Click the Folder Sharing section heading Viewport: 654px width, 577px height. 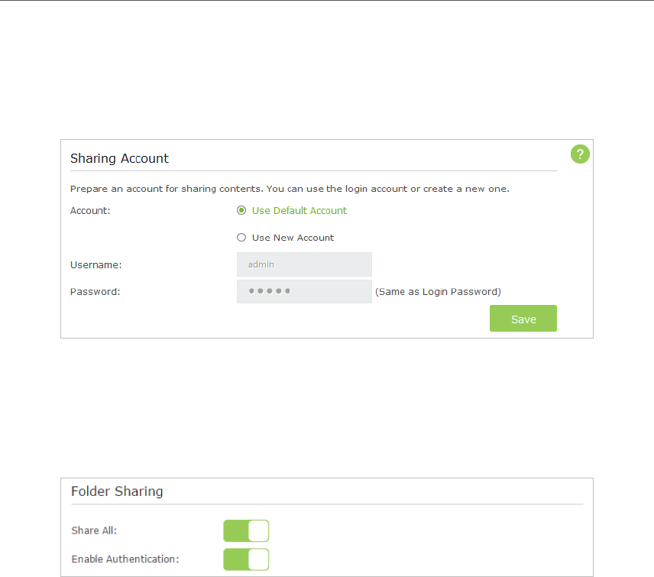pyautogui.click(x=117, y=491)
